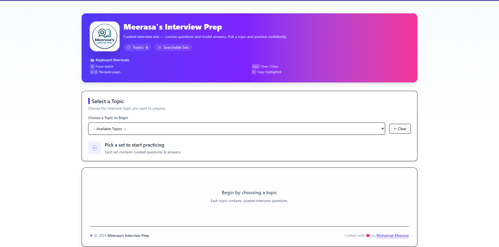Click the Topics: 6 badge
Image resolution: width=499 pixels, height=247 pixels.
(x=137, y=47)
